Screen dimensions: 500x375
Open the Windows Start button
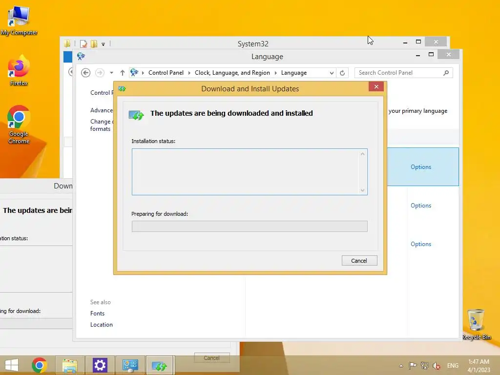12,365
